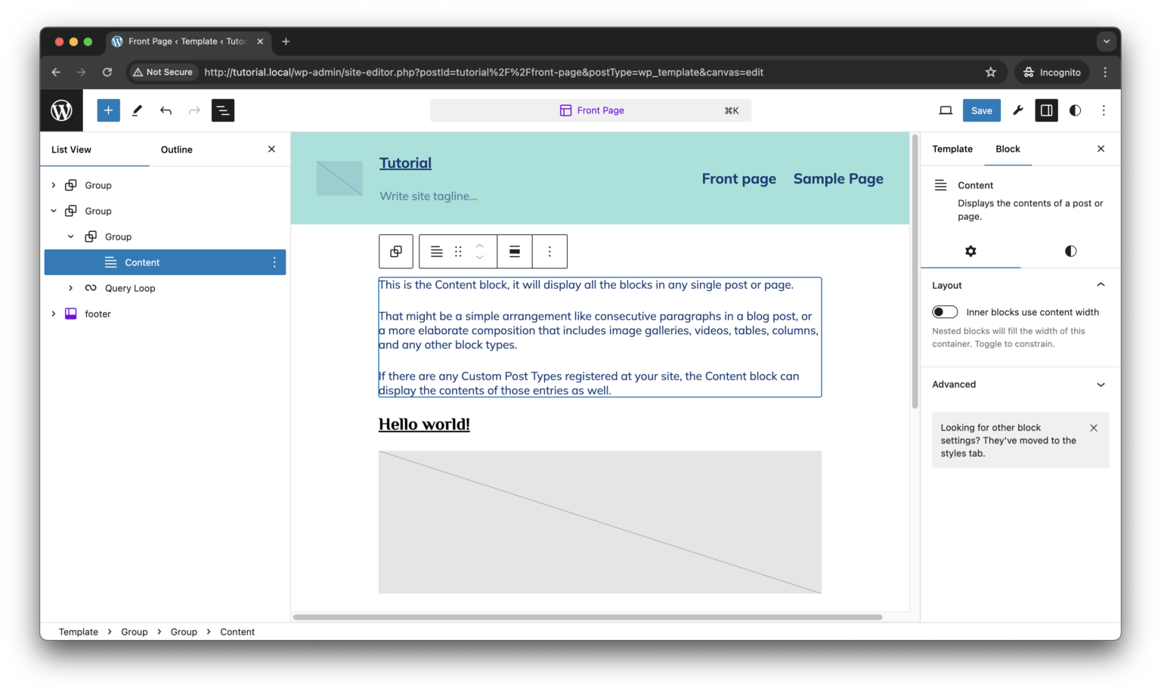The height and width of the screenshot is (693, 1161).
Task: Open the Styles half-circle icon
Action: pos(1074,110)
